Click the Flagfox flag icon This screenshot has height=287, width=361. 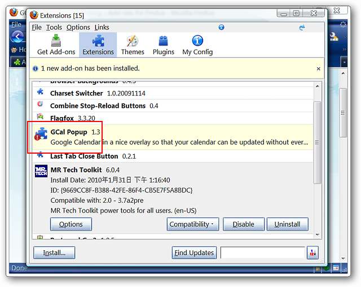pos(40,116)
